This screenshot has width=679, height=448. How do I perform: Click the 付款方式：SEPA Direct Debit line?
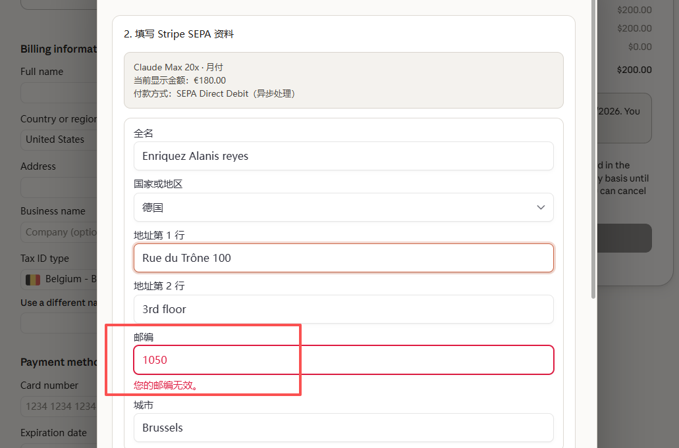tap(215, 94)
